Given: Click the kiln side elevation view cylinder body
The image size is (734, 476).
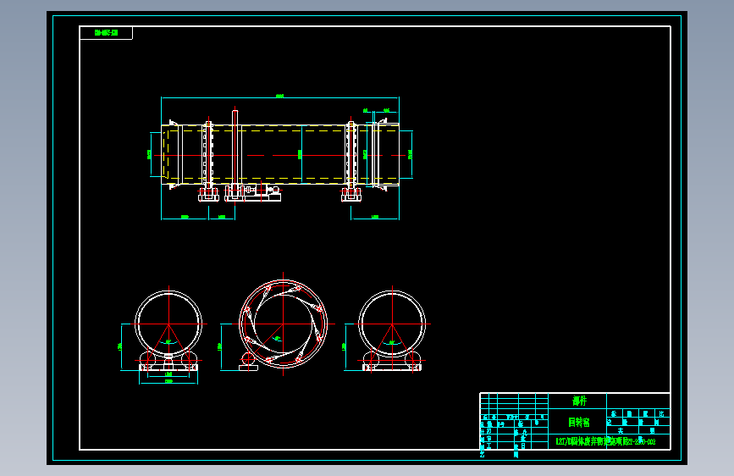Looking at the screenshot, I should [280, 155].
